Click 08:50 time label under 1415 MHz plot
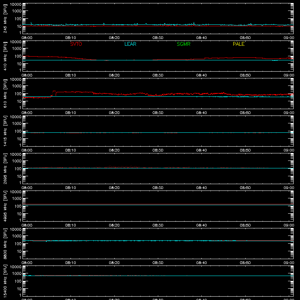Image resolution: width=300 pixels, height=300 pixels. click(x=245, y=150)
